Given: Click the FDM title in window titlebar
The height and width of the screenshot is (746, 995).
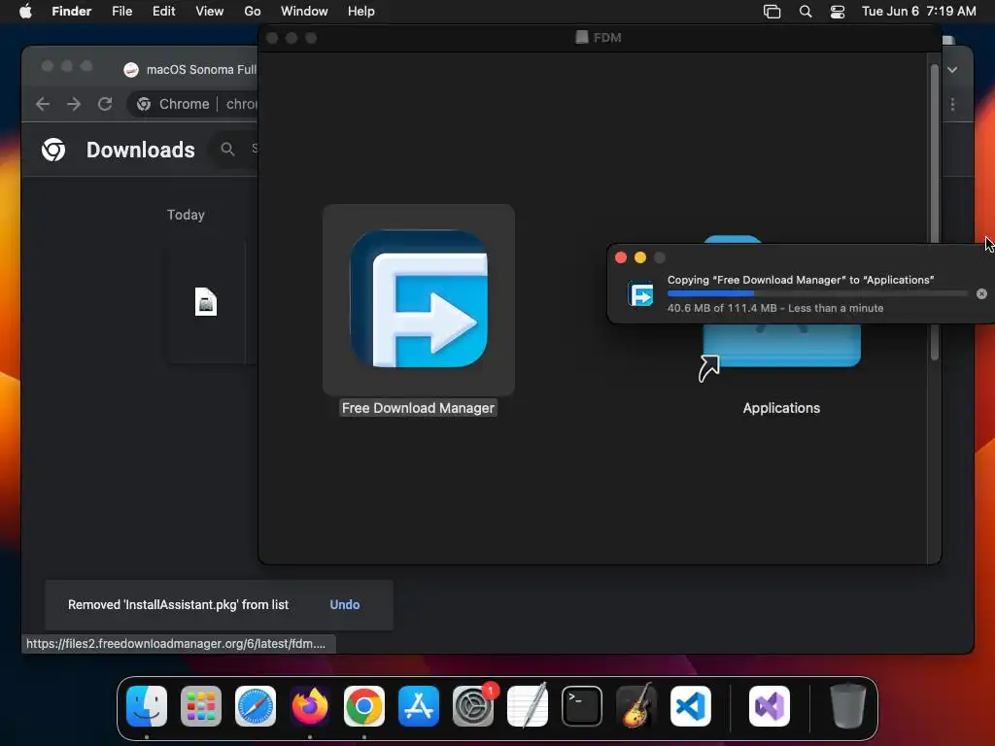Looking at the screenshot, I should pos(606,38).
